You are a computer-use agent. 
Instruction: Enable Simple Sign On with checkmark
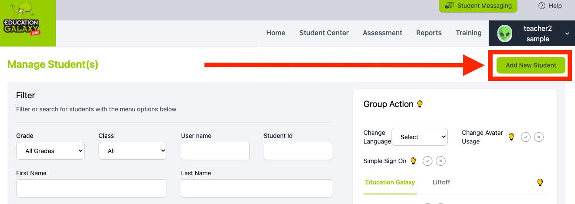coord(428,161)
